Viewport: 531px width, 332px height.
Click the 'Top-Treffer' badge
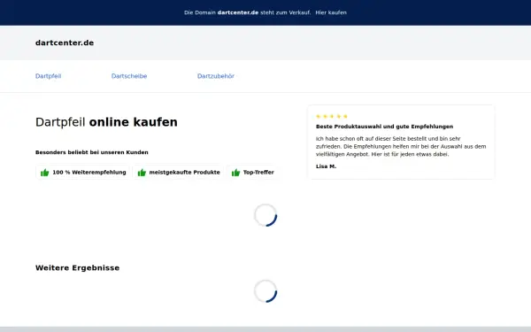pyautogui.click(x=252, y=173)
